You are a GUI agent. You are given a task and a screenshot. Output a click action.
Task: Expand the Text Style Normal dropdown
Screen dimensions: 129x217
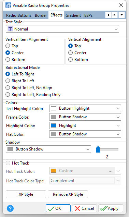pos(62,29)
